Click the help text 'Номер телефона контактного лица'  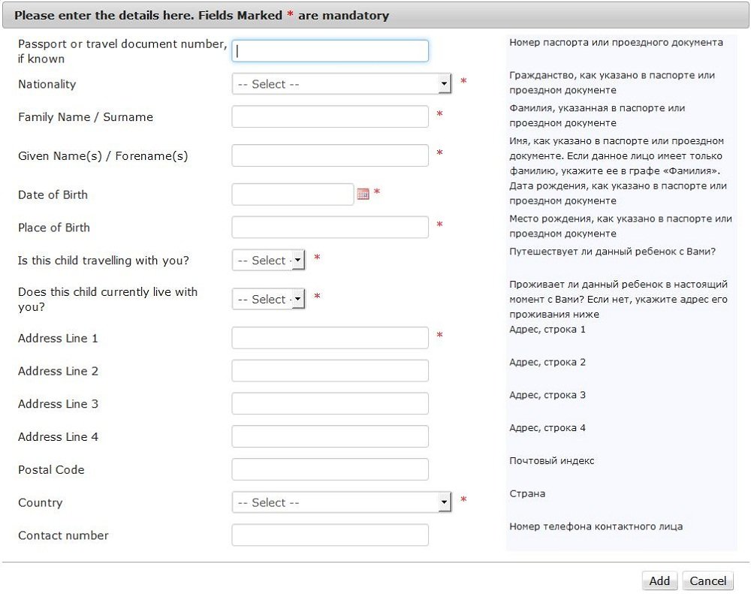(x=596, y=526)
